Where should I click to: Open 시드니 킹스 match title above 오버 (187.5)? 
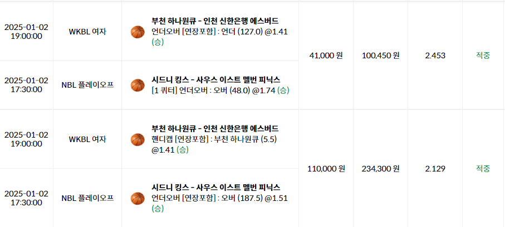click(216, 187)
